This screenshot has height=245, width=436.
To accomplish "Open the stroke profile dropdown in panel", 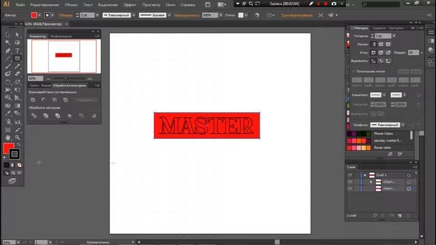I will (x=403, y=125).
